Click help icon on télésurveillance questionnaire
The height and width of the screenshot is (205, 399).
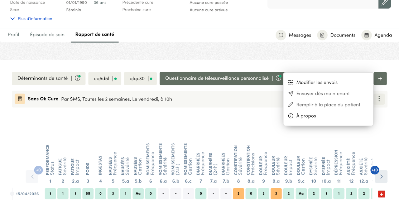278,78
